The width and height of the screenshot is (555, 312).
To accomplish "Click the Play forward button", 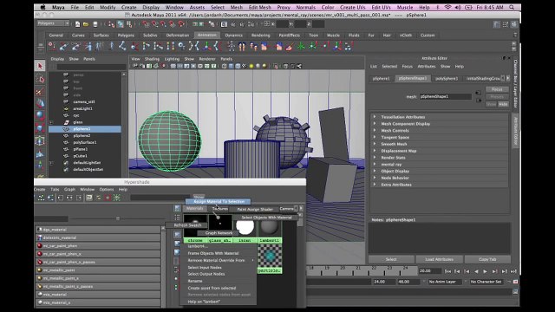I will 486,271.
